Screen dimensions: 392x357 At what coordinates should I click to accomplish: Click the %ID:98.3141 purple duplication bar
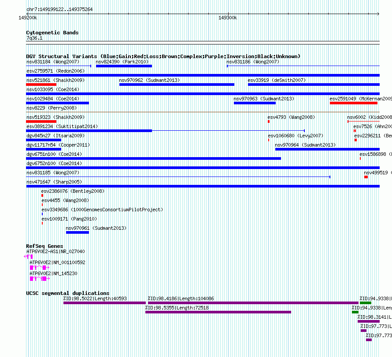[x=369, y=321]
